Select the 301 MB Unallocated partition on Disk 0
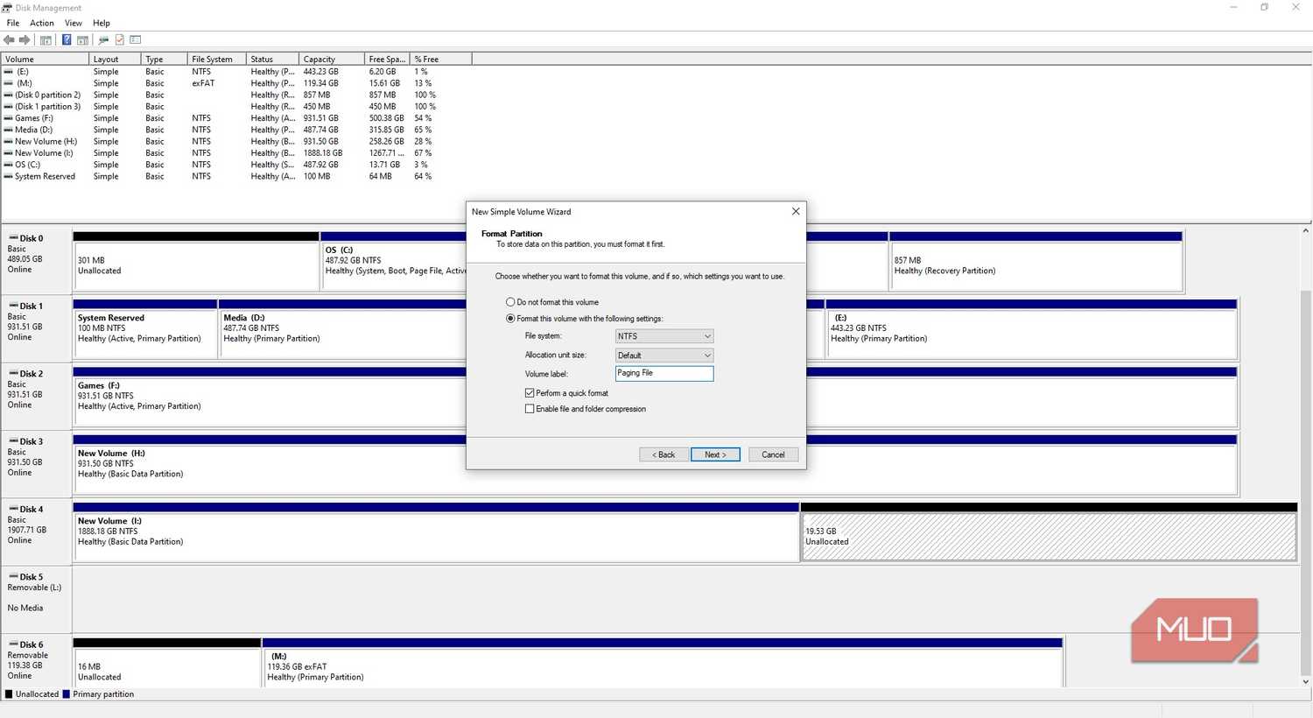The height and width of the screenshot is (718, 1313). coord(196,262)
